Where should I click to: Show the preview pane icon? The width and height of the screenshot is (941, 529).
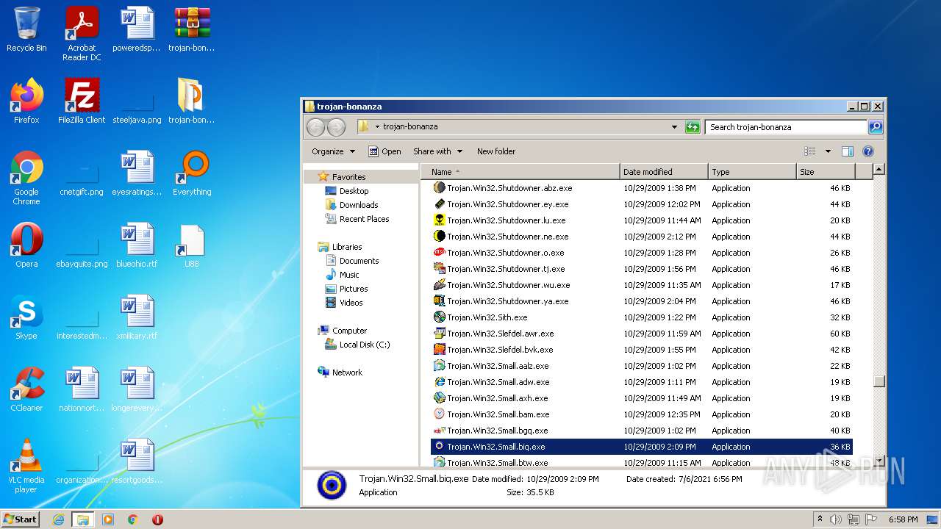point(847,151)
